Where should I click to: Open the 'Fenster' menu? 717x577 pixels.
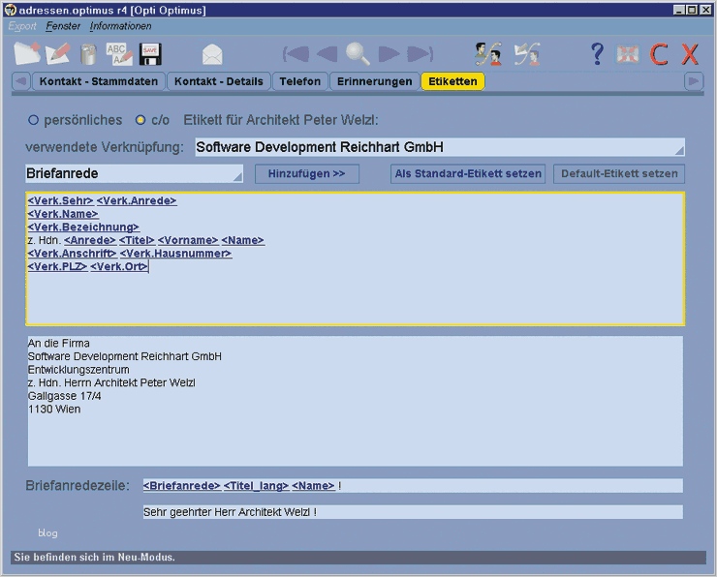point(63,26)
